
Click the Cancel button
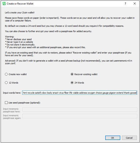click(x=129, y=138)
